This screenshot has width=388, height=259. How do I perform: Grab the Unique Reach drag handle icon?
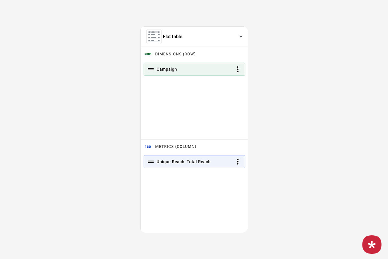151,162
